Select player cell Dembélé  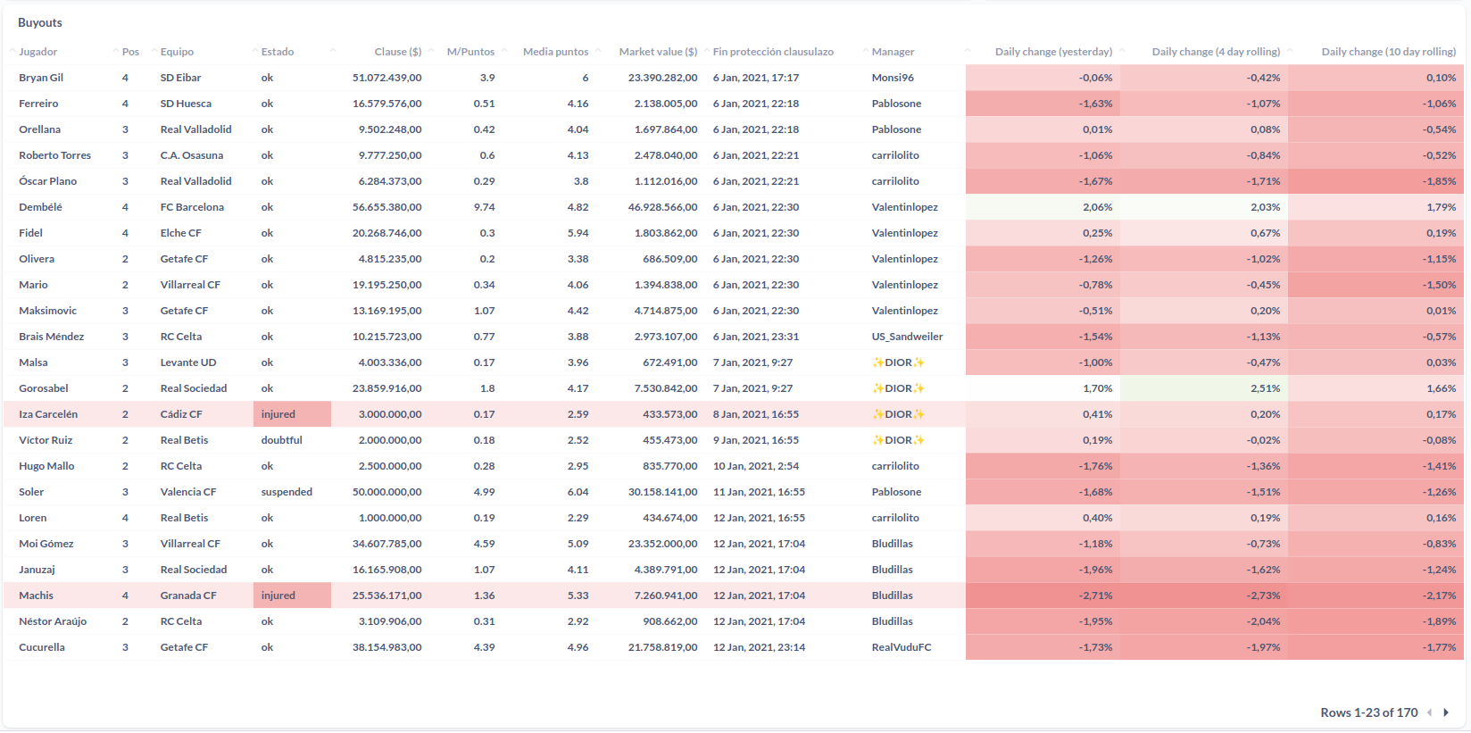[40, 207]
